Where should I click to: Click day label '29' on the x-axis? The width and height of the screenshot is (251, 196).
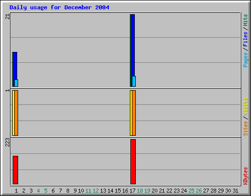[x=221, y=191]
